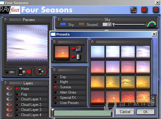Click the red round icon in header

(144, 10)
